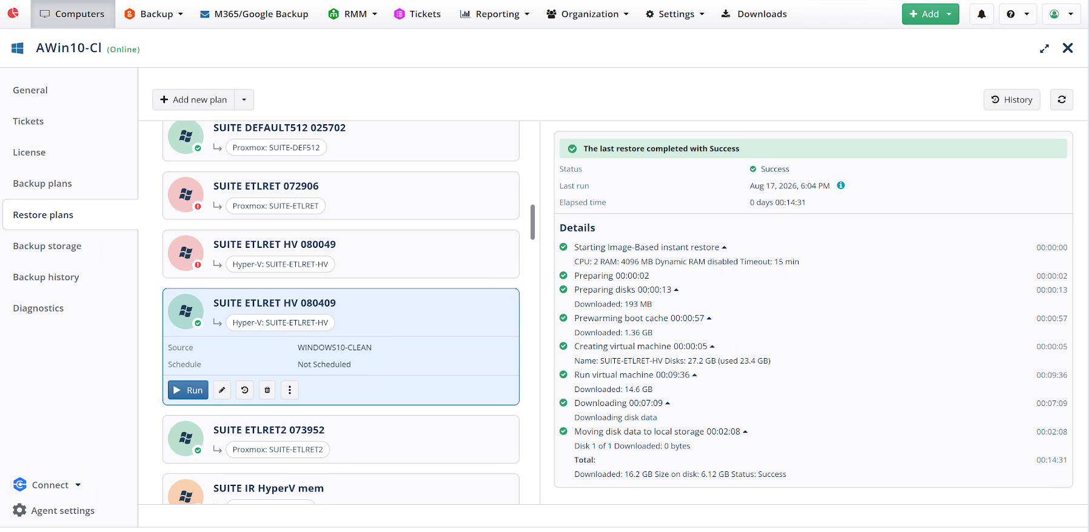Collapse the Prewarming boot cache step
1089x532 pixels.
coord(709,318)
